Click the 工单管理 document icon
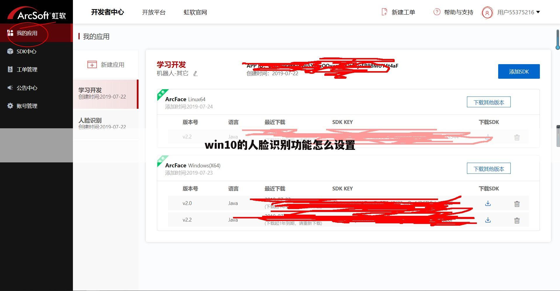560x291 pixels. 10,69
